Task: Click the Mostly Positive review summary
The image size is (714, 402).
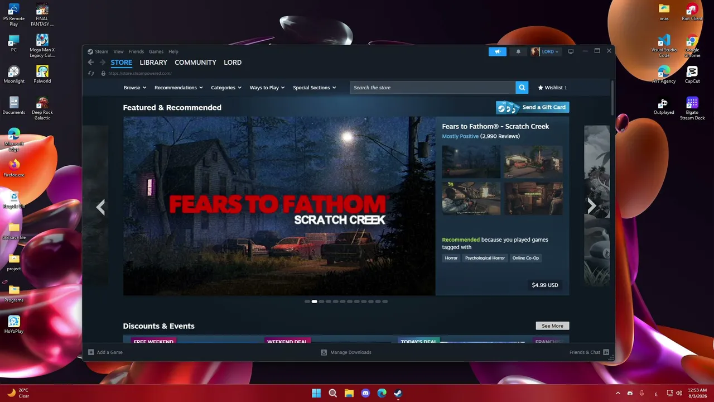Action: (x=460, y=136)
